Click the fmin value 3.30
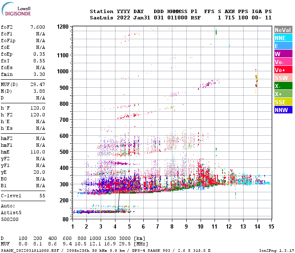 tap(39, 74)
